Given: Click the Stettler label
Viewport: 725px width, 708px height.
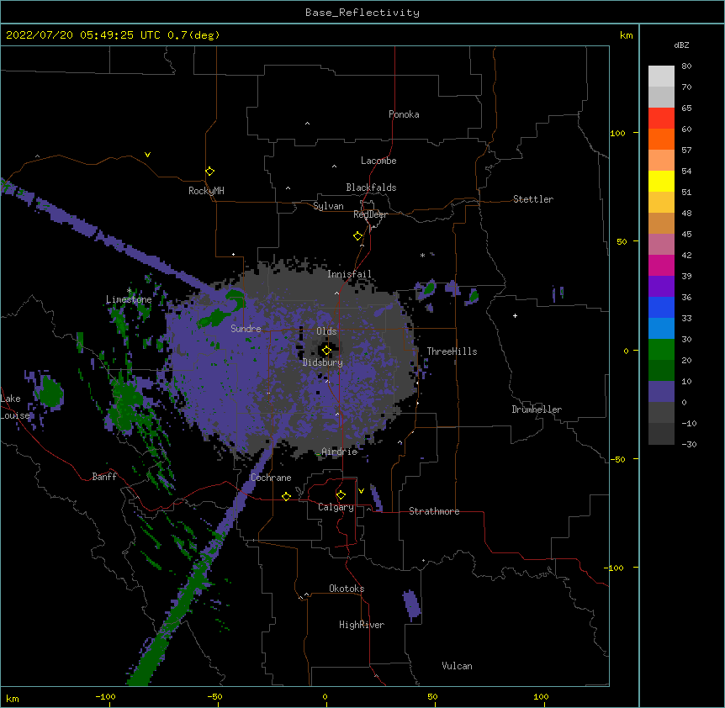Looking at the screenshot, I should click(x=533, y=199).
